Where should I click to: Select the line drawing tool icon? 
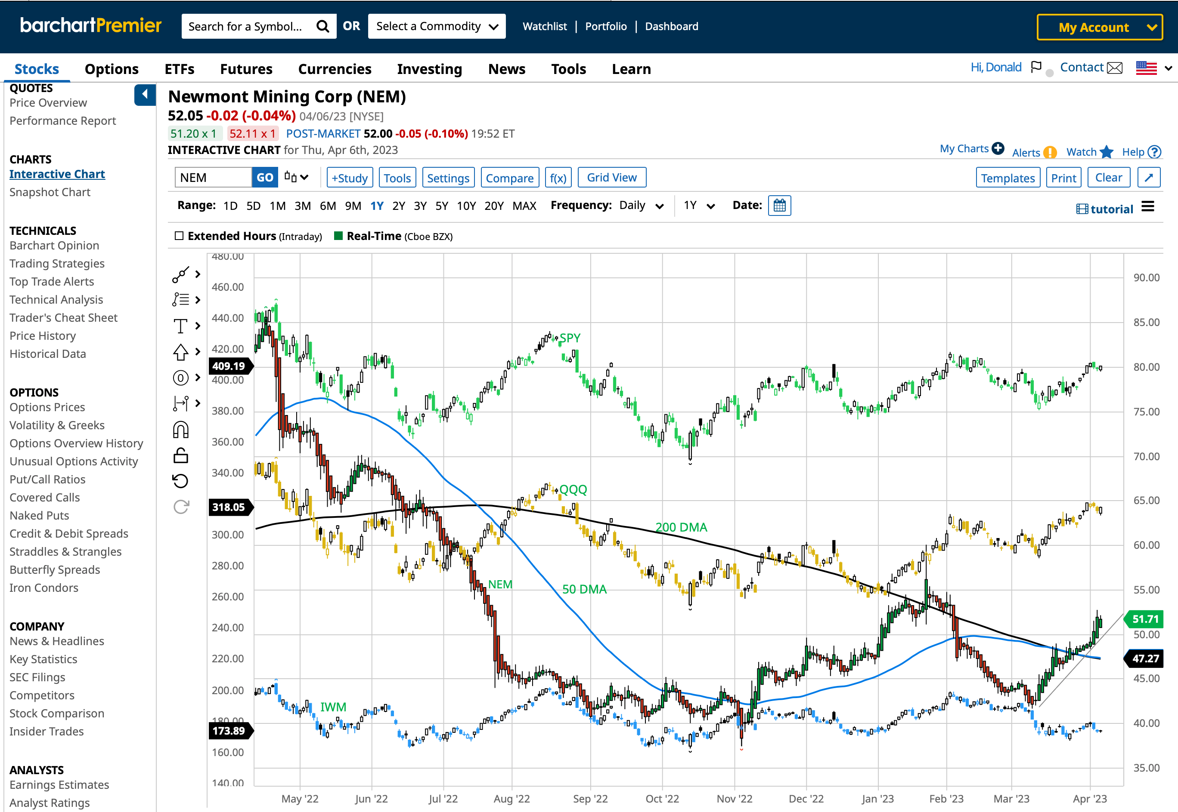[181, 274]
